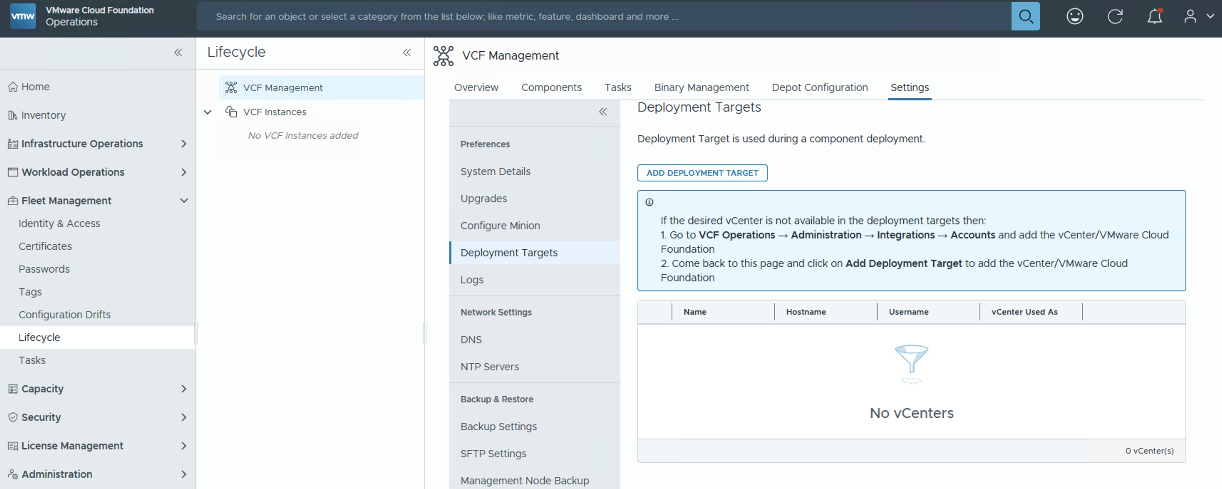This screenshot has height=489, width=1222.
Task: Open the notifications bell
Action: pos(1154,17)
